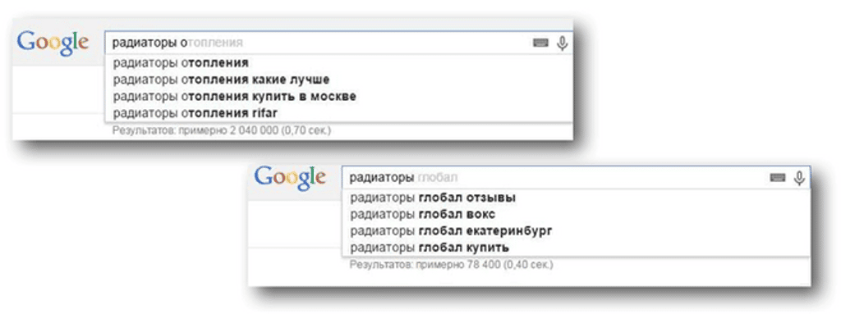Start voice search in lower search box
This screenshot has width=841, height=314.
(x=799, y=178)
